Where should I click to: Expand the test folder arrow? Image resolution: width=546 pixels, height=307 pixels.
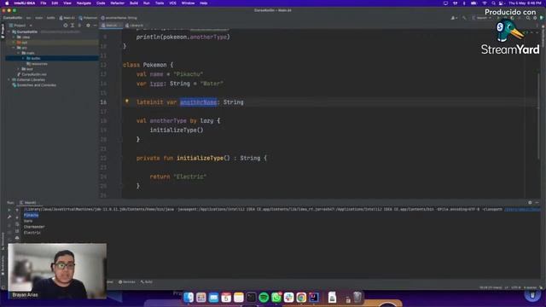pos(19,69)
